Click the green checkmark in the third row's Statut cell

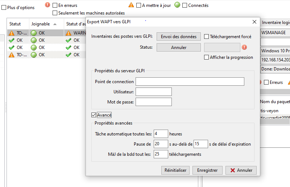12,48
